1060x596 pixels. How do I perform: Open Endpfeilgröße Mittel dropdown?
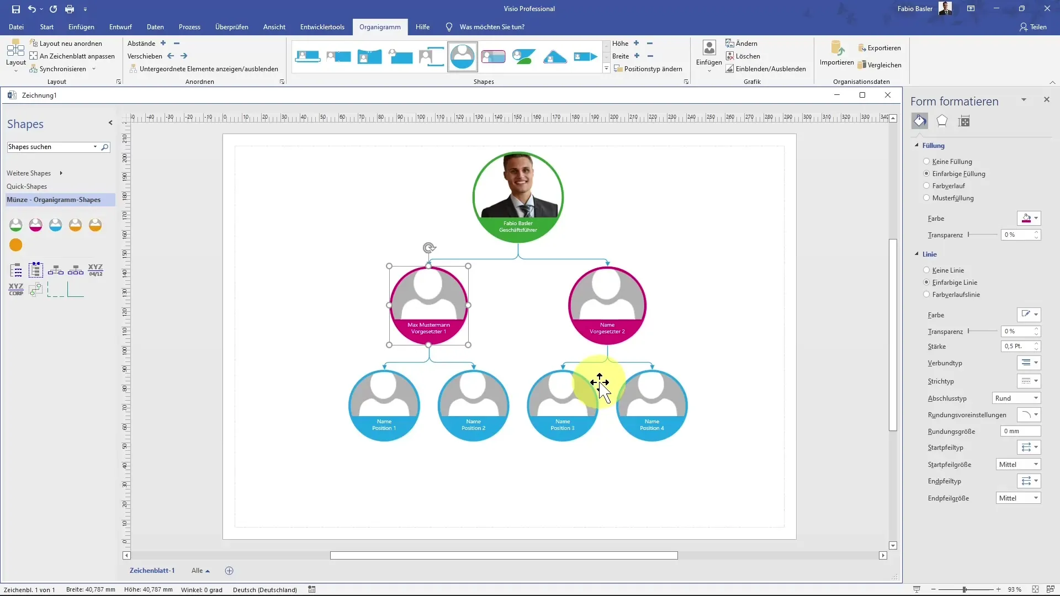1019,498
